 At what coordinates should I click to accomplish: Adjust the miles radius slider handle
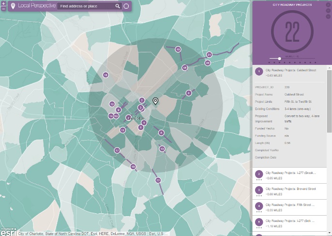pos(280,59)
